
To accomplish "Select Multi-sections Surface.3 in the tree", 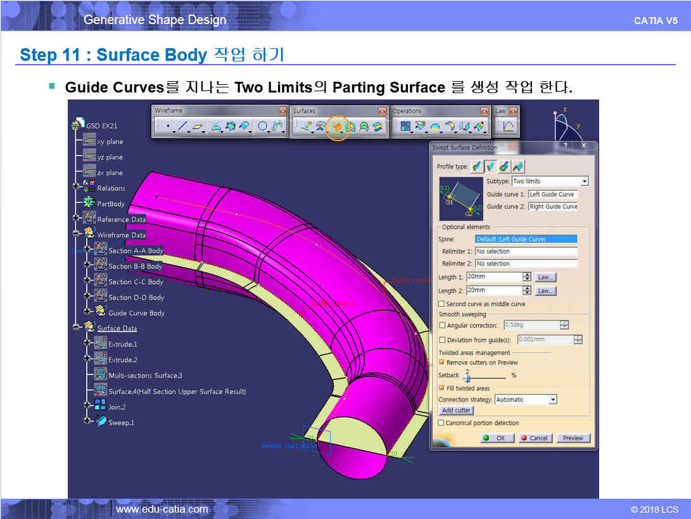I will (145, 376).
